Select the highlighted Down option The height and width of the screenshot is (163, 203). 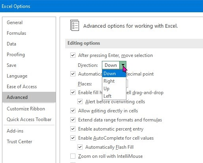click(x=114, y=74)
